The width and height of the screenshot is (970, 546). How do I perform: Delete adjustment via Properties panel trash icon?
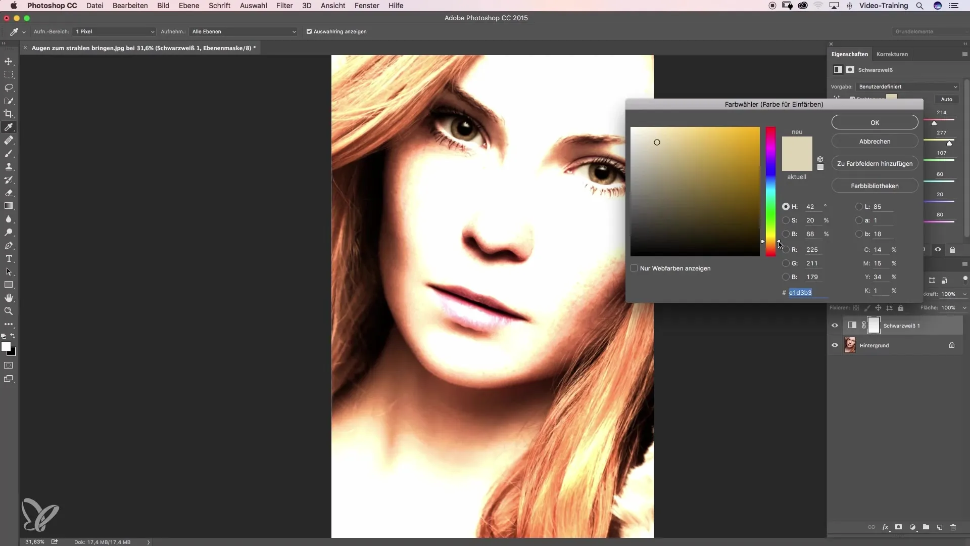(952, 250)
